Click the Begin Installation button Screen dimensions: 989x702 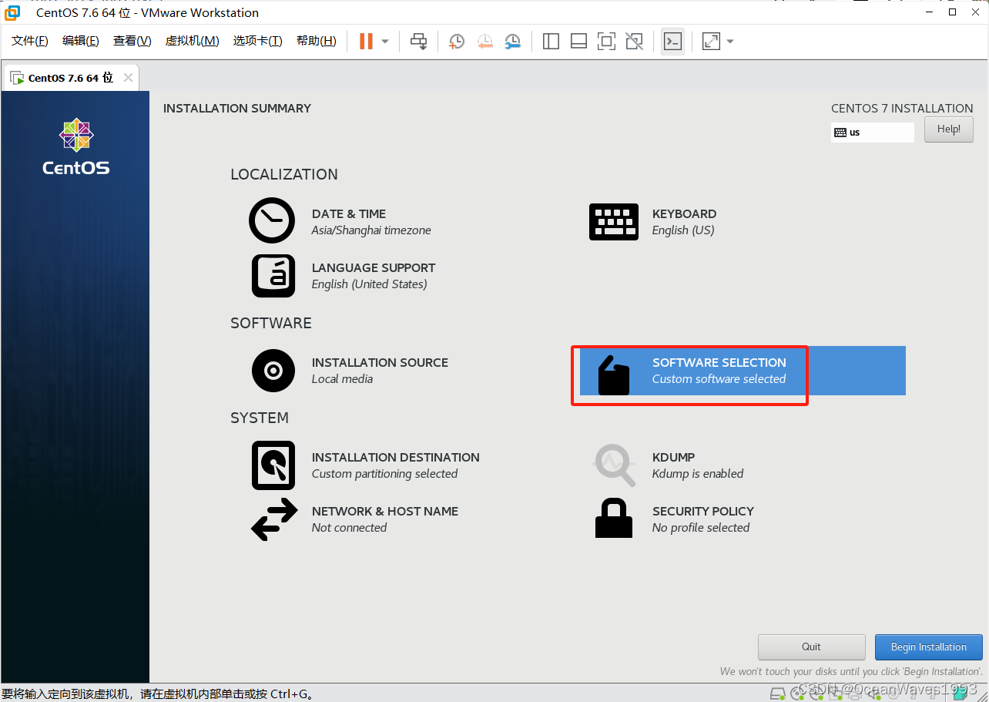(929, 647)
